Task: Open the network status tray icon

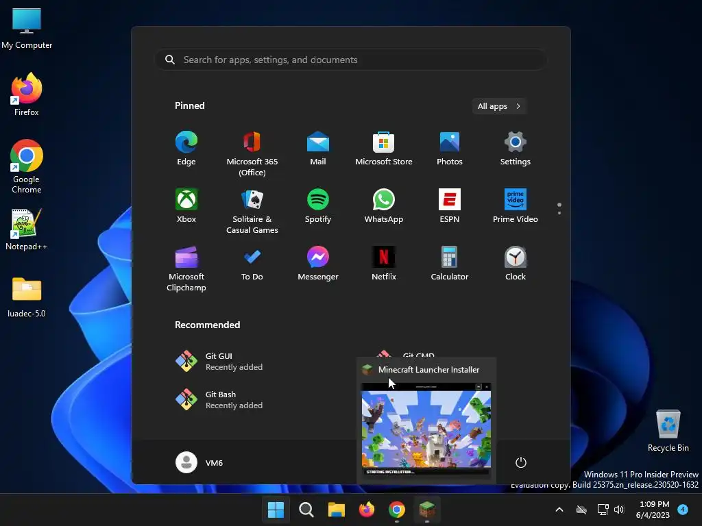Action: [x=603, y=510]
